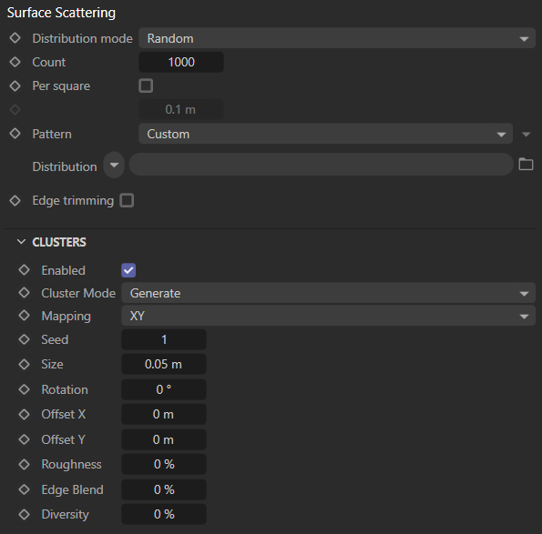Click the Seed value field

[164, 339]
